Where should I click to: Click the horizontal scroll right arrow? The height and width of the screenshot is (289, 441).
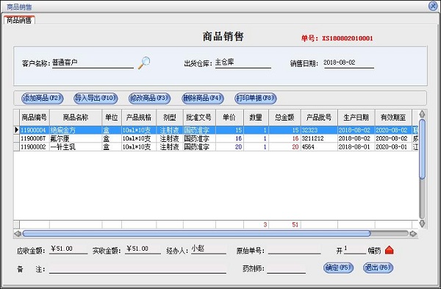pos(413,234)
